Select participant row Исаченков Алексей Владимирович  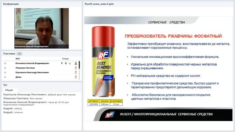pos(41,63)
